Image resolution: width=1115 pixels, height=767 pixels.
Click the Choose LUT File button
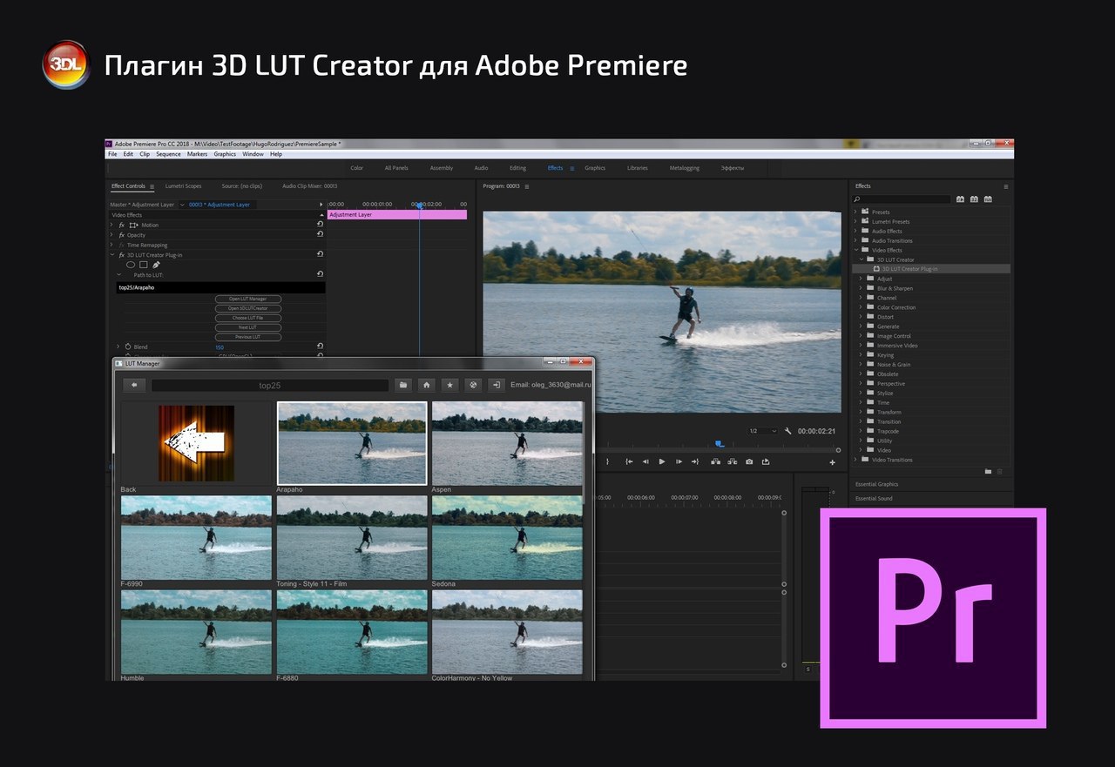click(248, 318)
